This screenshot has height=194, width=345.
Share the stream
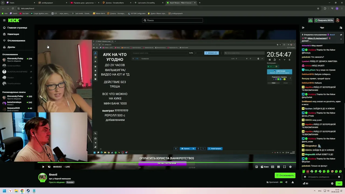pos(286,182)
